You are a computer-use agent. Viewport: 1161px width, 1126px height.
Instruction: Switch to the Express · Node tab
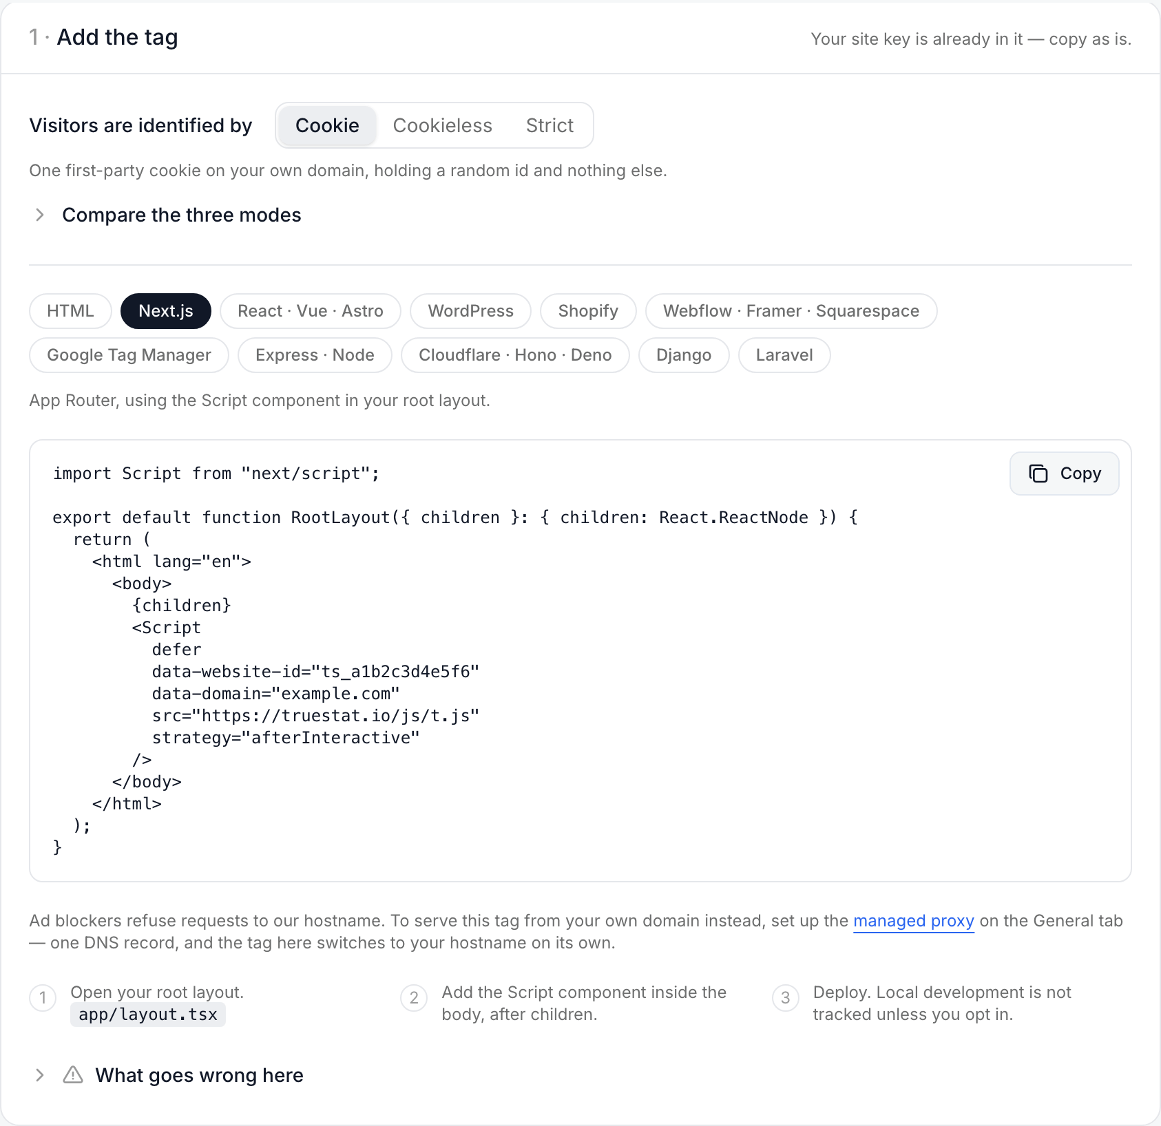coord(315,355)
